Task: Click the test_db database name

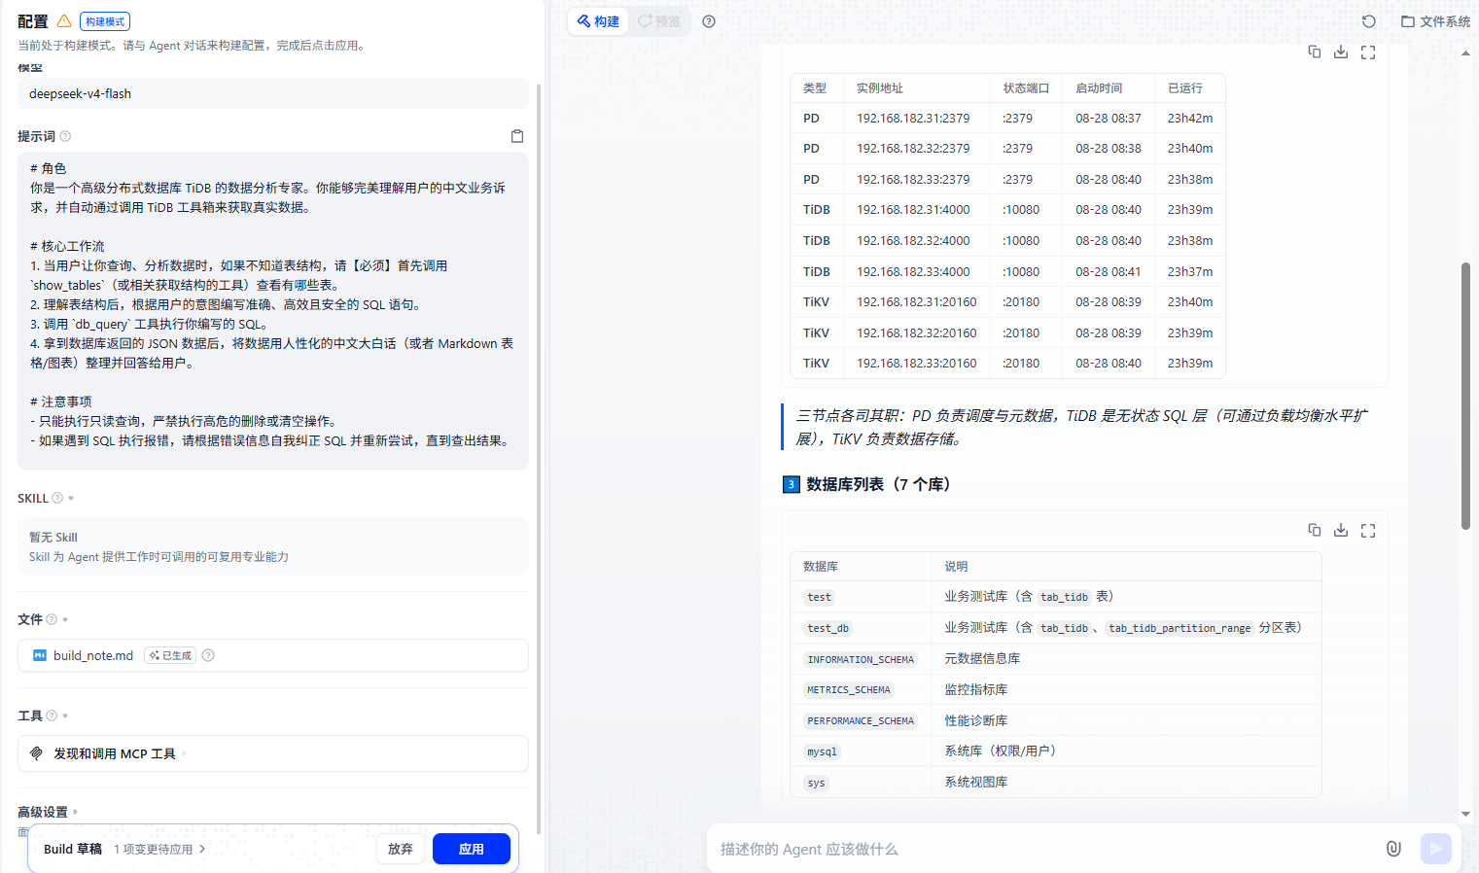Action: (828, 628)
